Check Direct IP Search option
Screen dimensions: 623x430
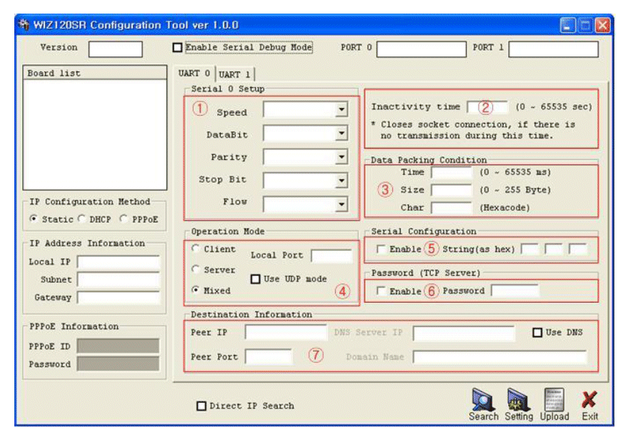[201, 406]
